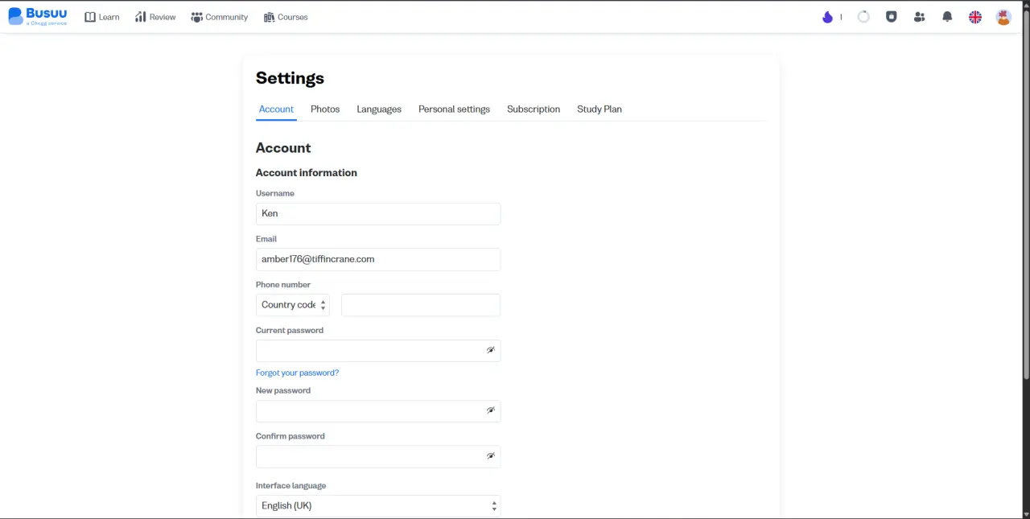
Task: Focus the Username field containing Ken
Action: pyautogui.click(x=378, y=214)
